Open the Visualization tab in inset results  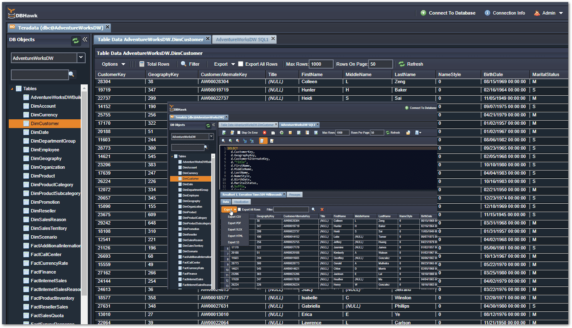point(241,202)
